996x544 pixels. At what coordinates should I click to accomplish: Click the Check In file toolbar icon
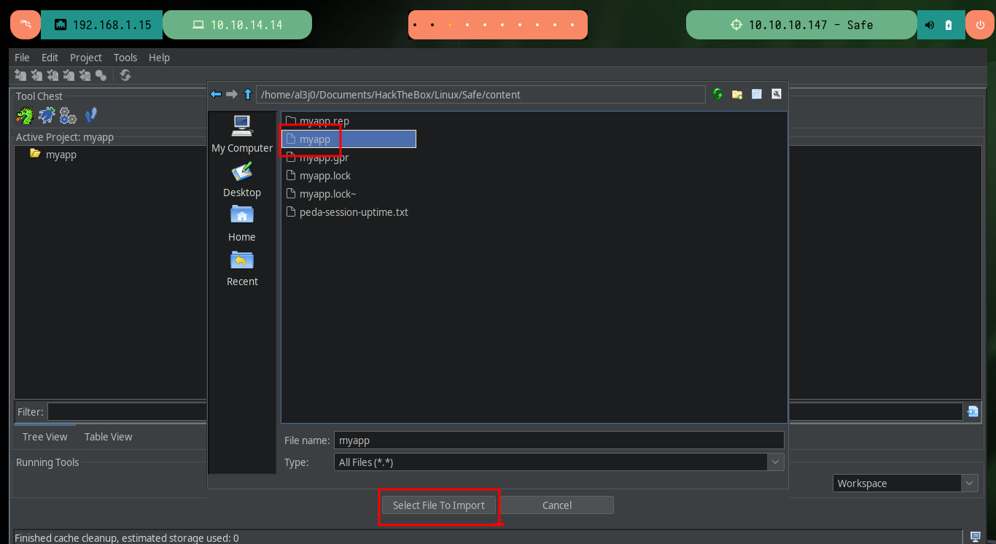69,75
